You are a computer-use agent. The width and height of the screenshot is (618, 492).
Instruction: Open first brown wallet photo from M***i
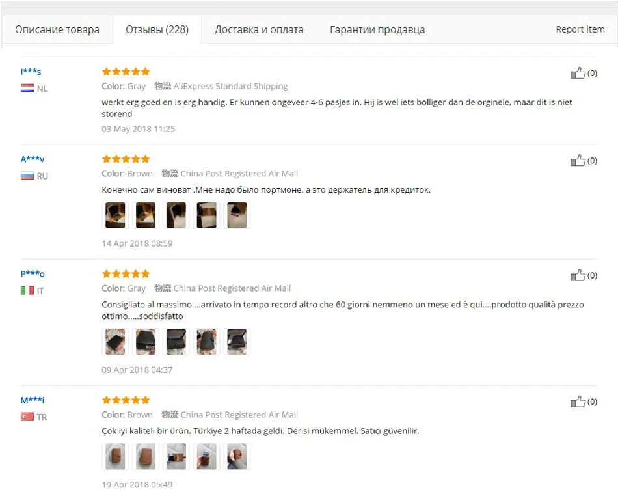pyautogui.click(x=115, y=456)
